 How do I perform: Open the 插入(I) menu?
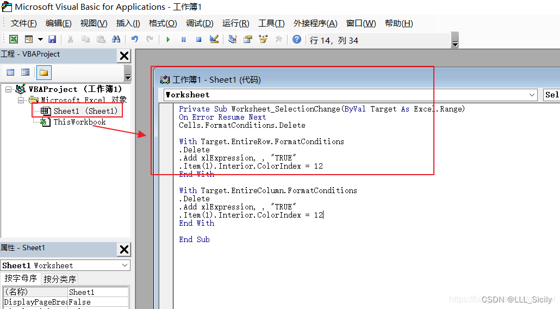pos(128,23)
